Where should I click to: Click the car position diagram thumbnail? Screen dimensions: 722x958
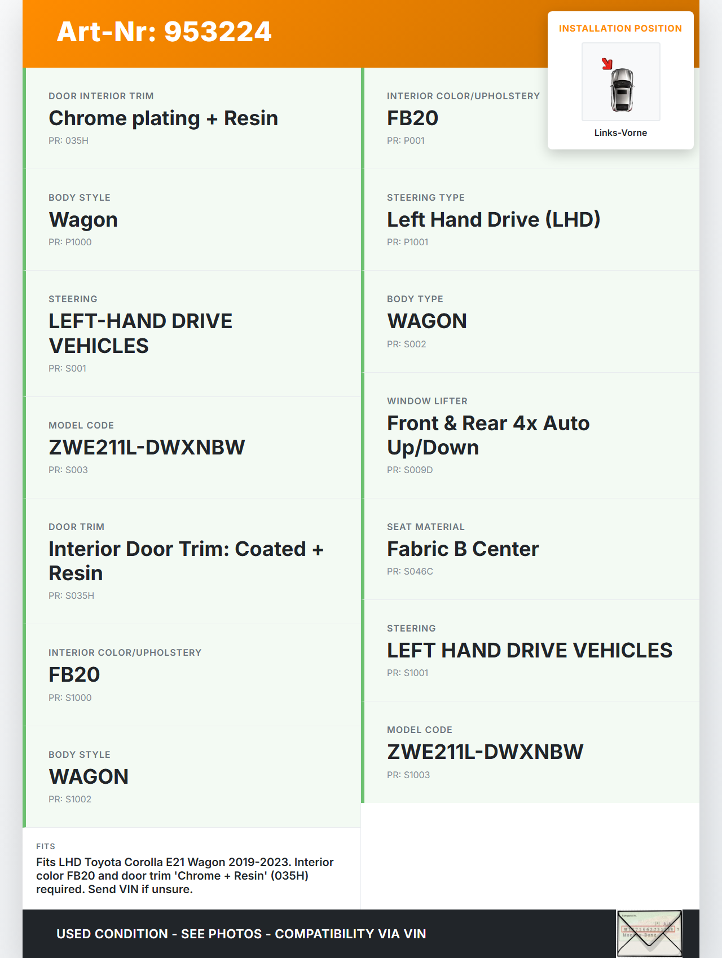(620, 82)
